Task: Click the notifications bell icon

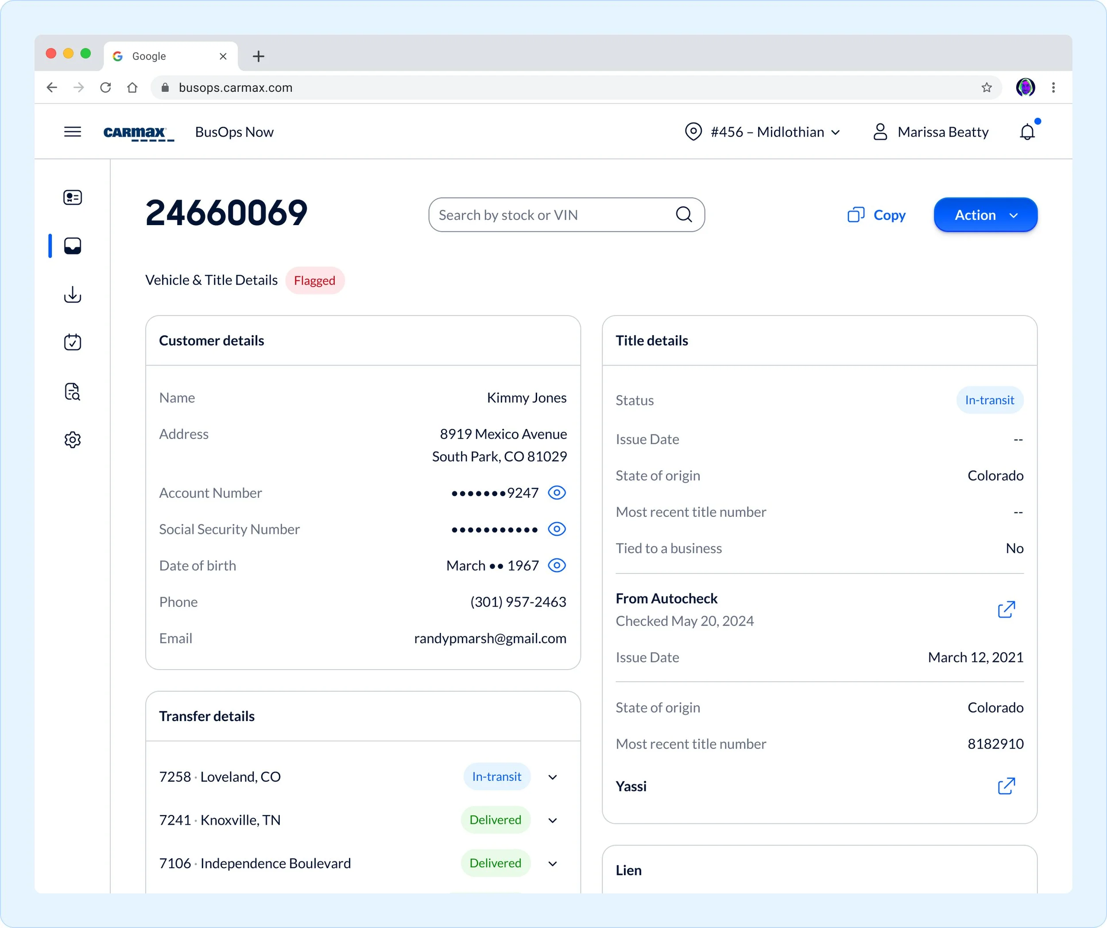Action: click(1027, 132)
